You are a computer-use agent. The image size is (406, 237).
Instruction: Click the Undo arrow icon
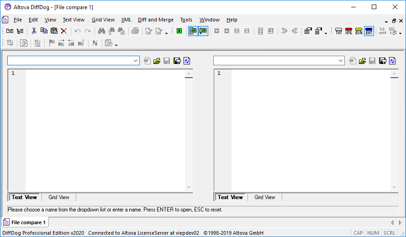(78, 31)
